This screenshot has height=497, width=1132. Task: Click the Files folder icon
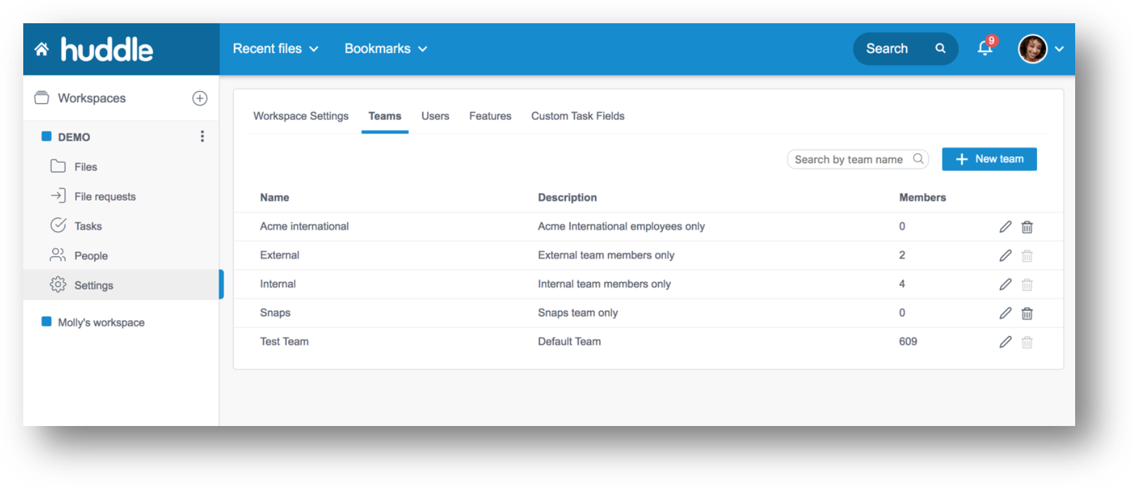coord(58,166)
